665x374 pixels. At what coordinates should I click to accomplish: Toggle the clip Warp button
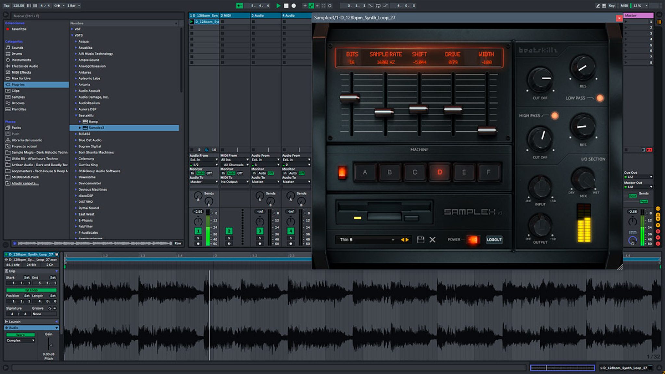(x=20, y=334)
